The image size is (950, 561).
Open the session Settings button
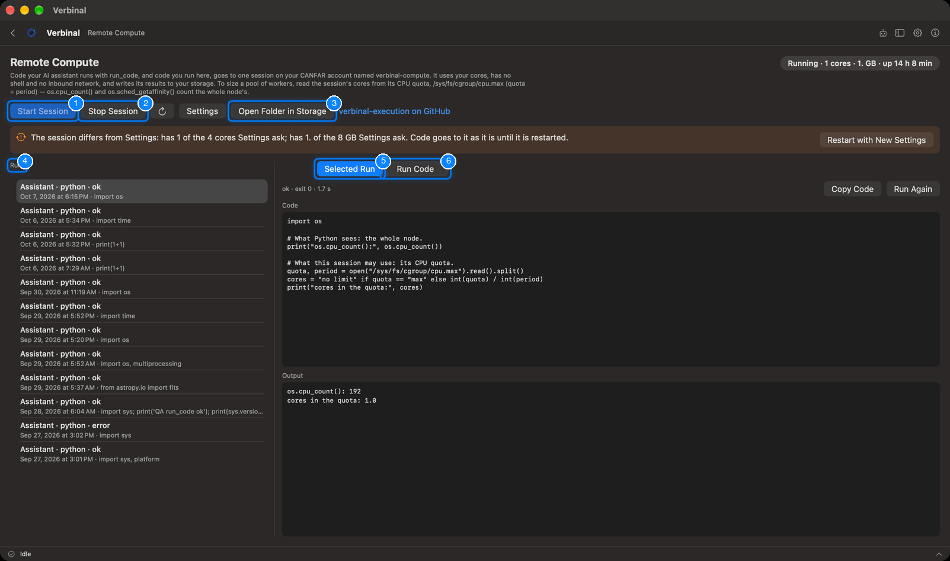[x=202, y=111]
